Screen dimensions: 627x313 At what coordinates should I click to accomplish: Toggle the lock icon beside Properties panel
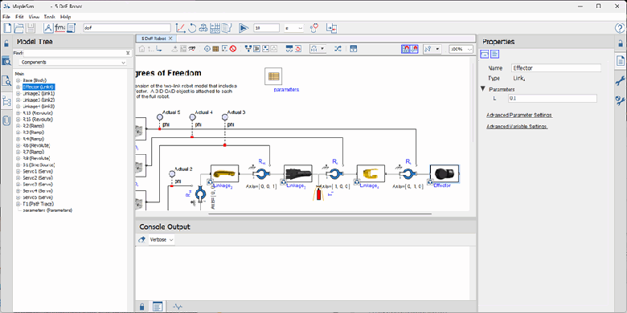[621, 43]
